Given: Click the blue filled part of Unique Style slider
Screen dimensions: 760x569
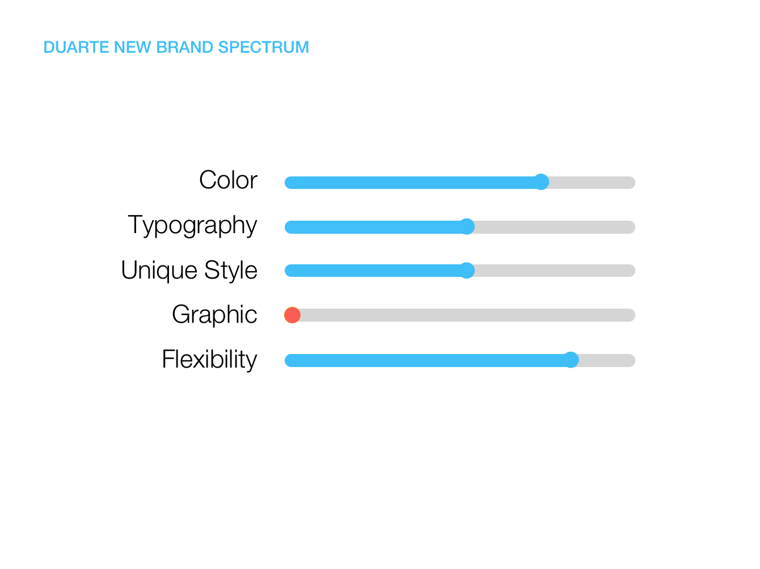Looking at the screenshot, I should coord(371,271).
